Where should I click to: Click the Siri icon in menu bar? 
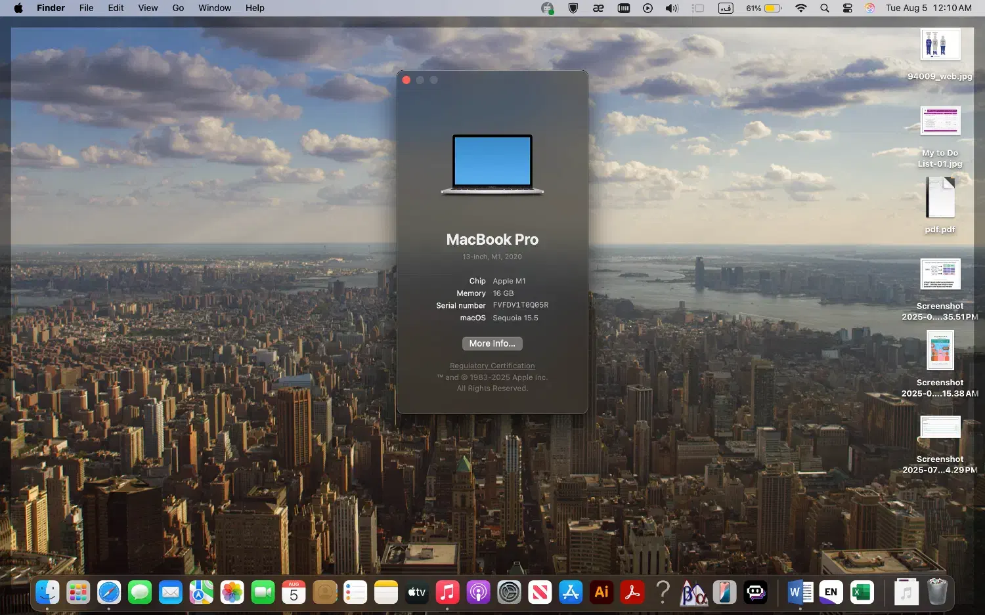coord(870,8)
